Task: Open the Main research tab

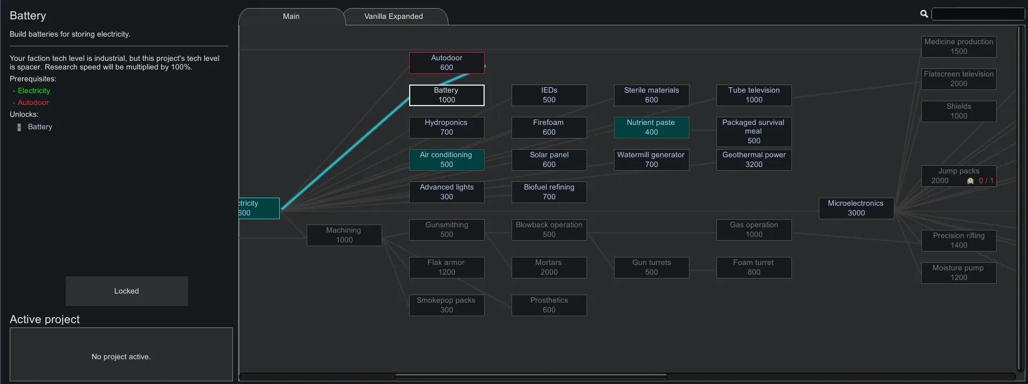Action: [291, 16]
